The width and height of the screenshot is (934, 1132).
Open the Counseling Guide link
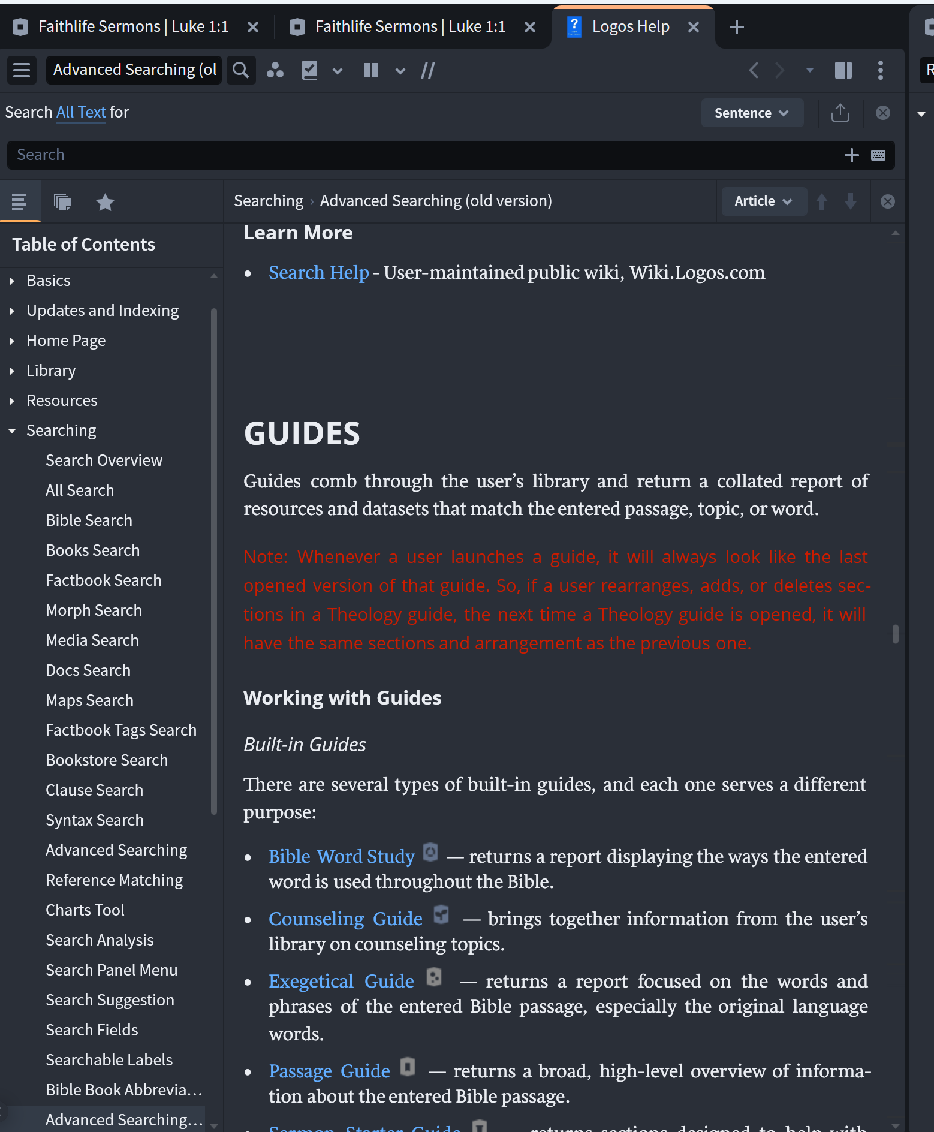[345, 919]
